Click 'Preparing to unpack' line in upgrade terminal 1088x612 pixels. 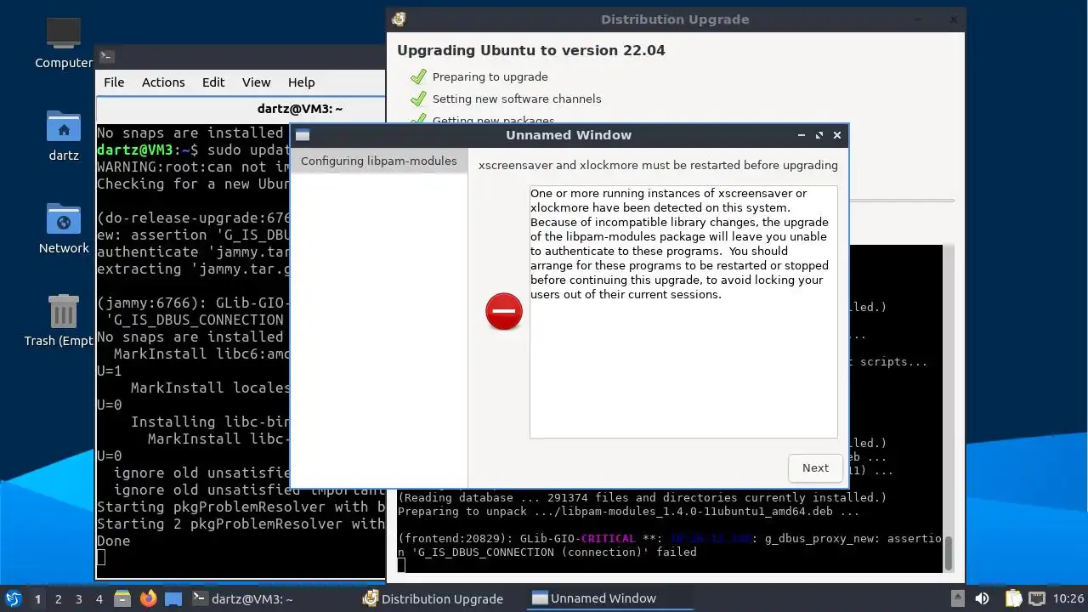(628, 511)
